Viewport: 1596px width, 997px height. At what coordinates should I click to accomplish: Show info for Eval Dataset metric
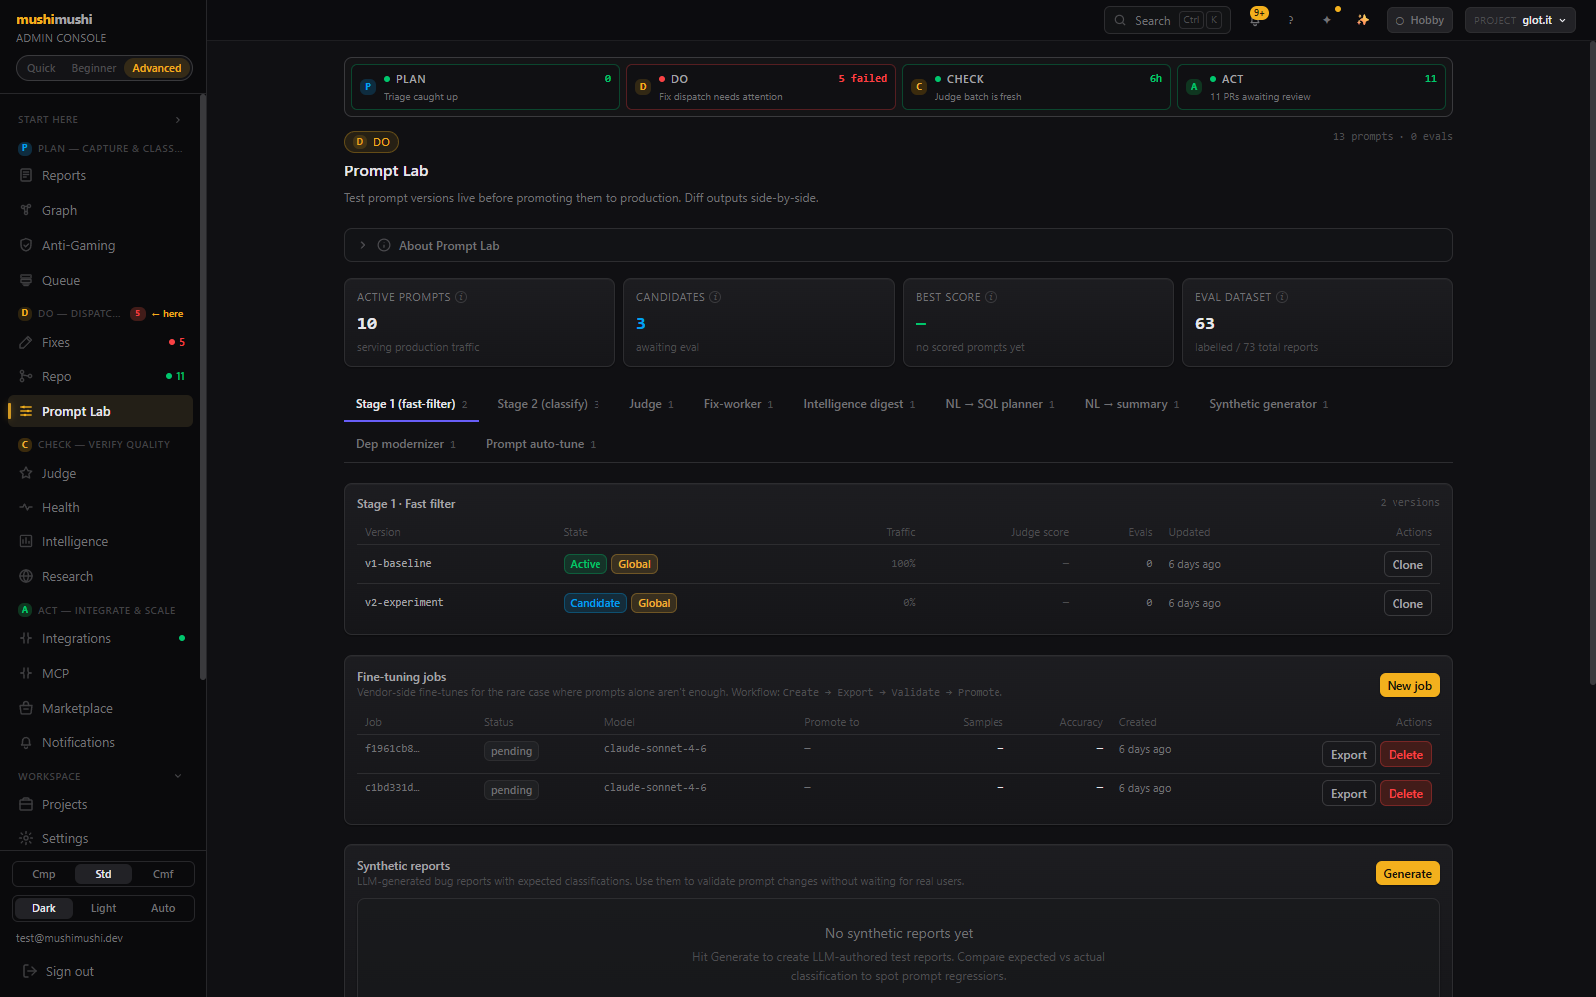tap(1282, 297)
